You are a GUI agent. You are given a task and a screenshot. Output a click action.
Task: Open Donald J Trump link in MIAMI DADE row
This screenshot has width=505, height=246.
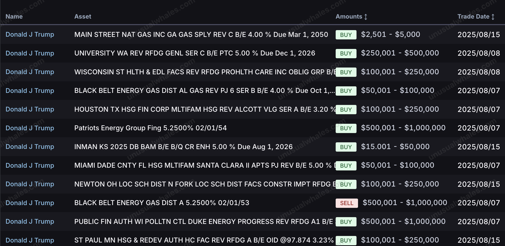[x=30, y=165]
